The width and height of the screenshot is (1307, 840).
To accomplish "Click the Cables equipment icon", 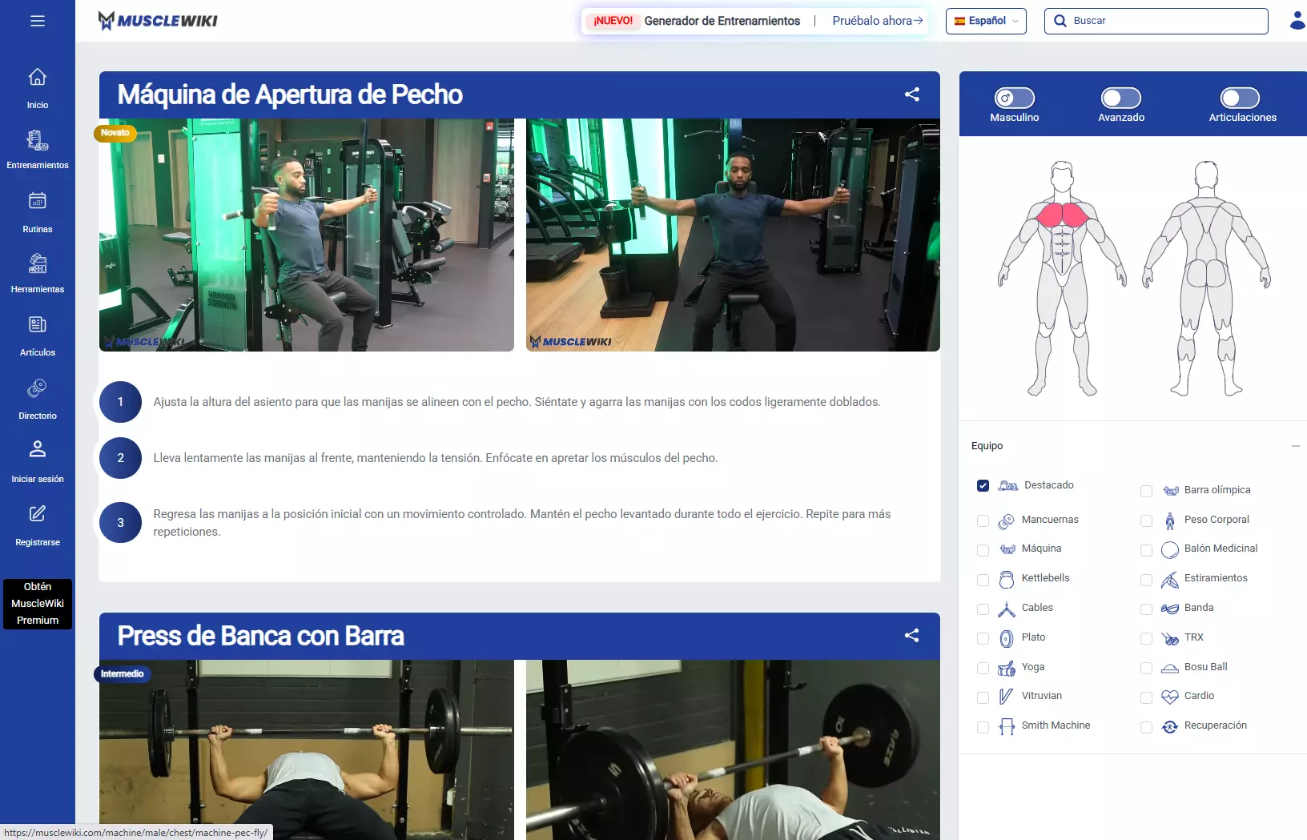I will tap(1007, 609).
